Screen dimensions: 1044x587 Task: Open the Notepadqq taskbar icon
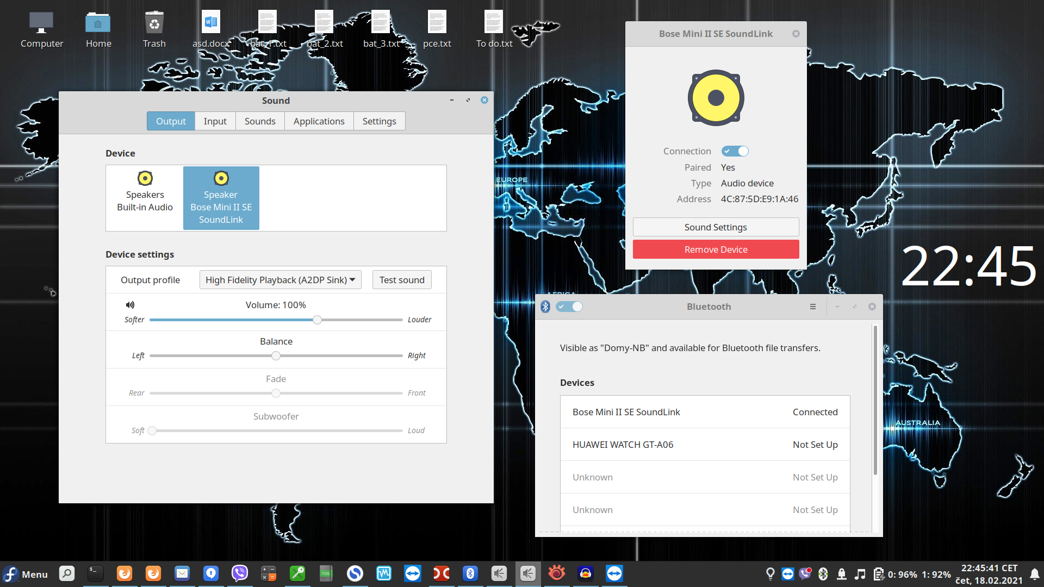326,573
